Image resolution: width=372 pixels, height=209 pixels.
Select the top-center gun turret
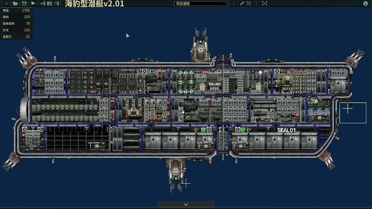(x=200, y=45)
